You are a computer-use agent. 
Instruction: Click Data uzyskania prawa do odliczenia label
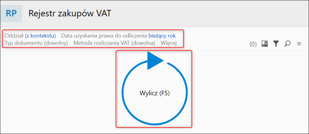[x=104, y=35]
